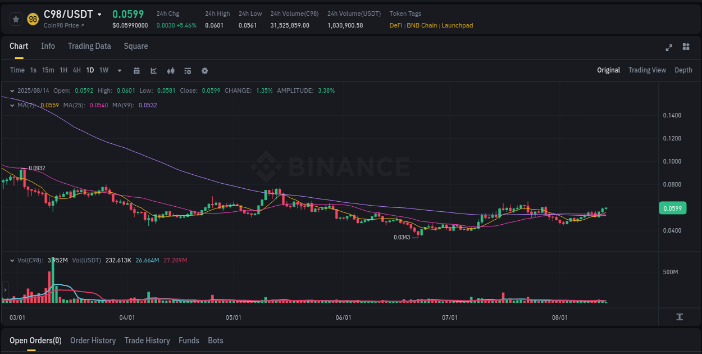Open the C98/USDT pair selector dropdown
This screenshot has height=354, width=702.
(x=98, y=14)
